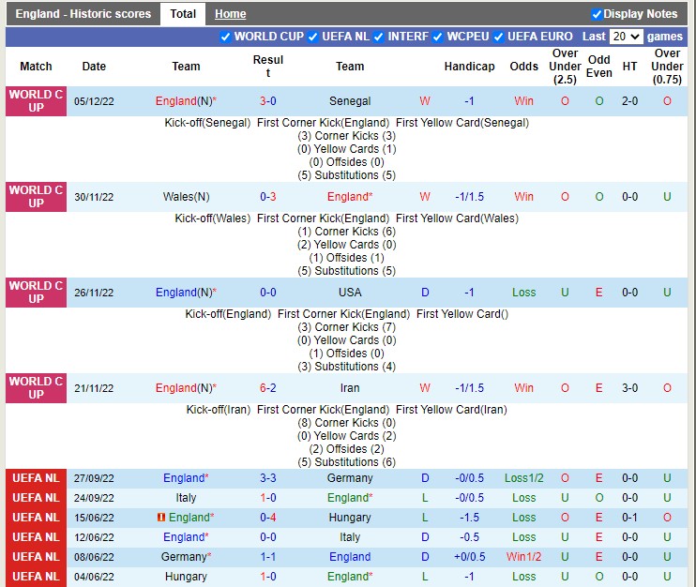Click WORLD CUP label for 05/12/22 match
The width and height of the screenshot is (696, 587).
(36, 101)
